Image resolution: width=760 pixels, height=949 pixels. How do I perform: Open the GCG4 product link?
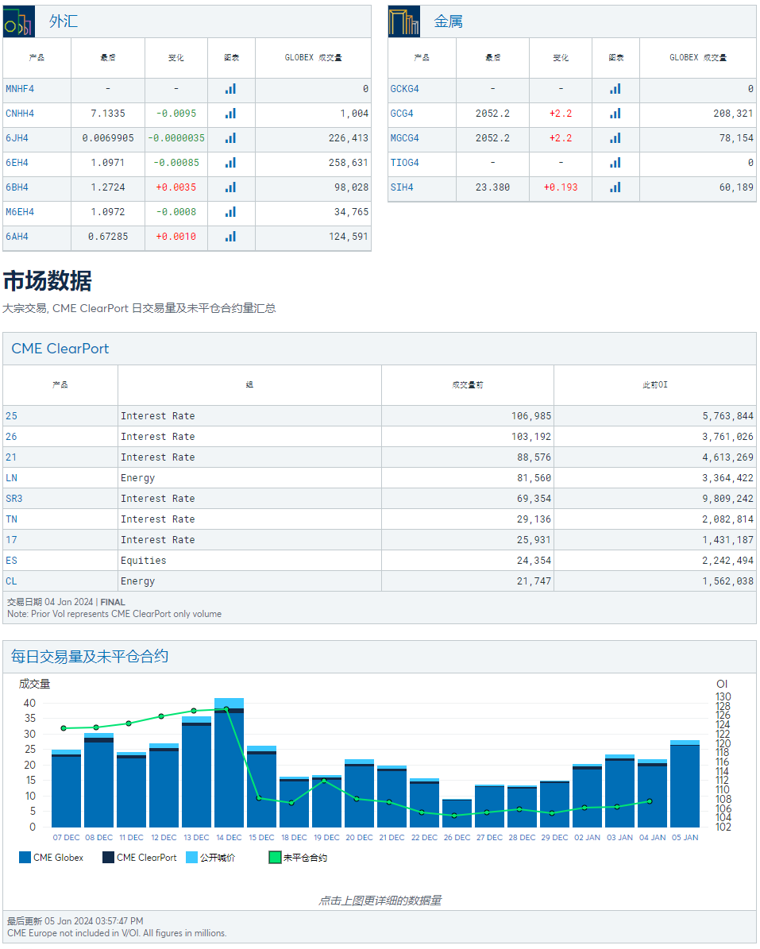pos(402,114)
